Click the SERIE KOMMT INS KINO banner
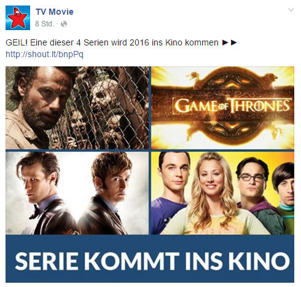Viewport: 301px width, 287px height. pos(150,259)
